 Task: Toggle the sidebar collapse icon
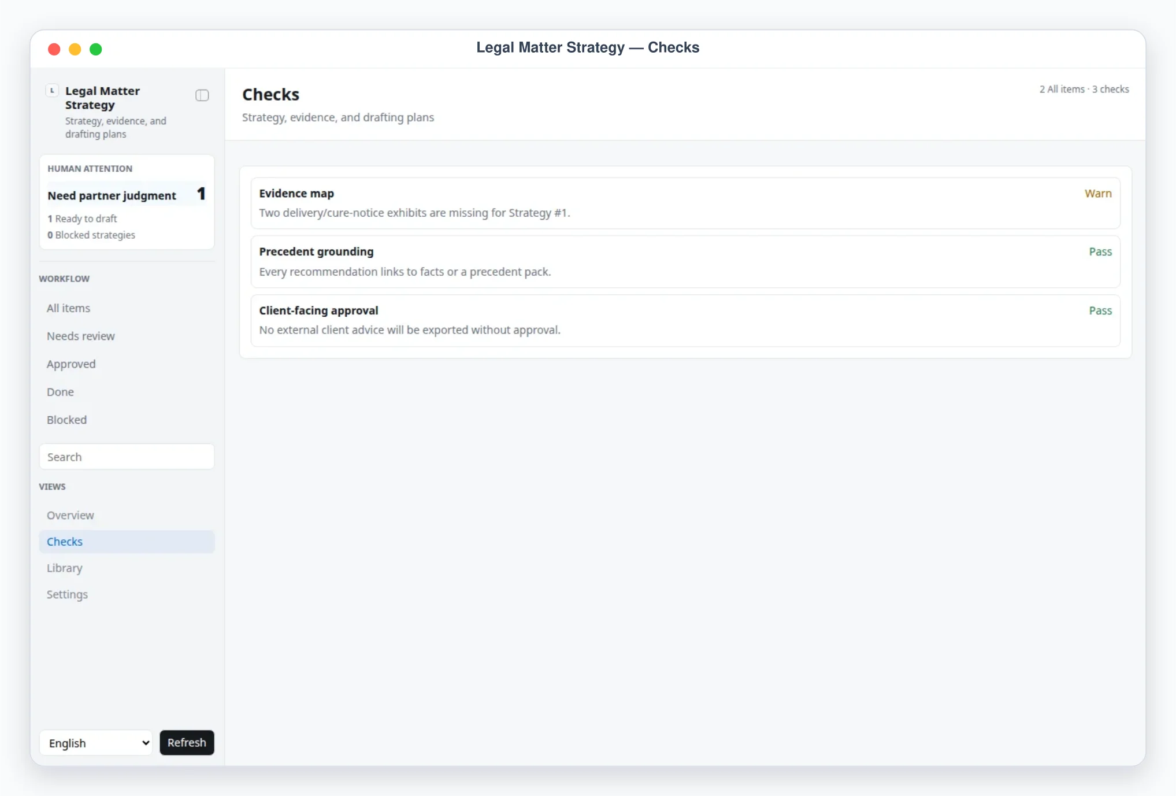click(202, 95)
